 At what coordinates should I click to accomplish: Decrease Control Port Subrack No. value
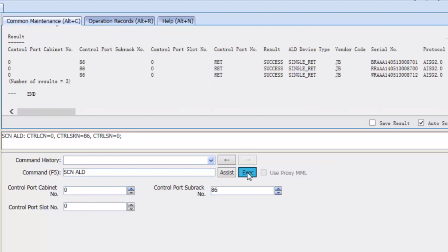point(278,193)
